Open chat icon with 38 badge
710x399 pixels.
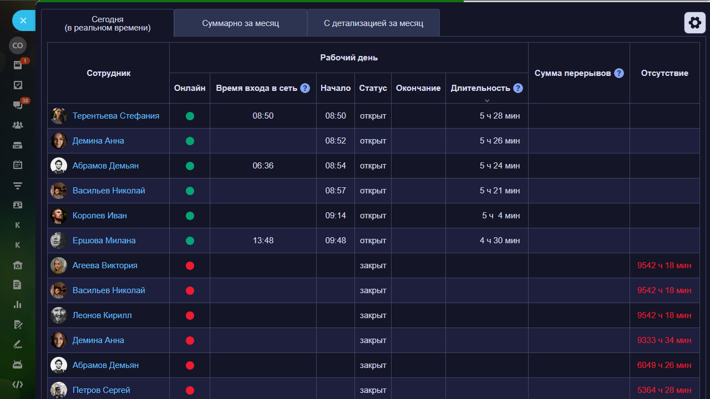(x=18, y=105)
